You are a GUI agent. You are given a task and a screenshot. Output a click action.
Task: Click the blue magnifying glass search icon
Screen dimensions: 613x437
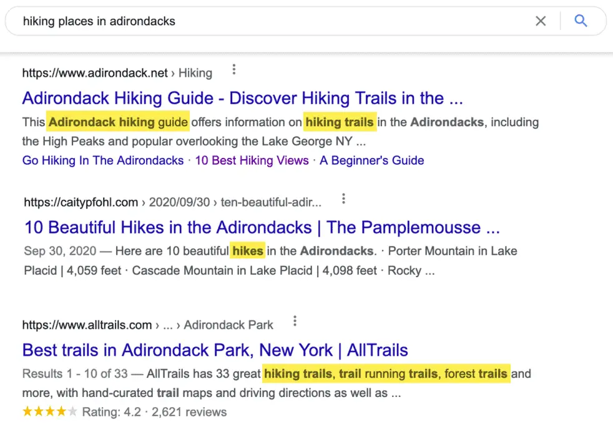point(581,21)
